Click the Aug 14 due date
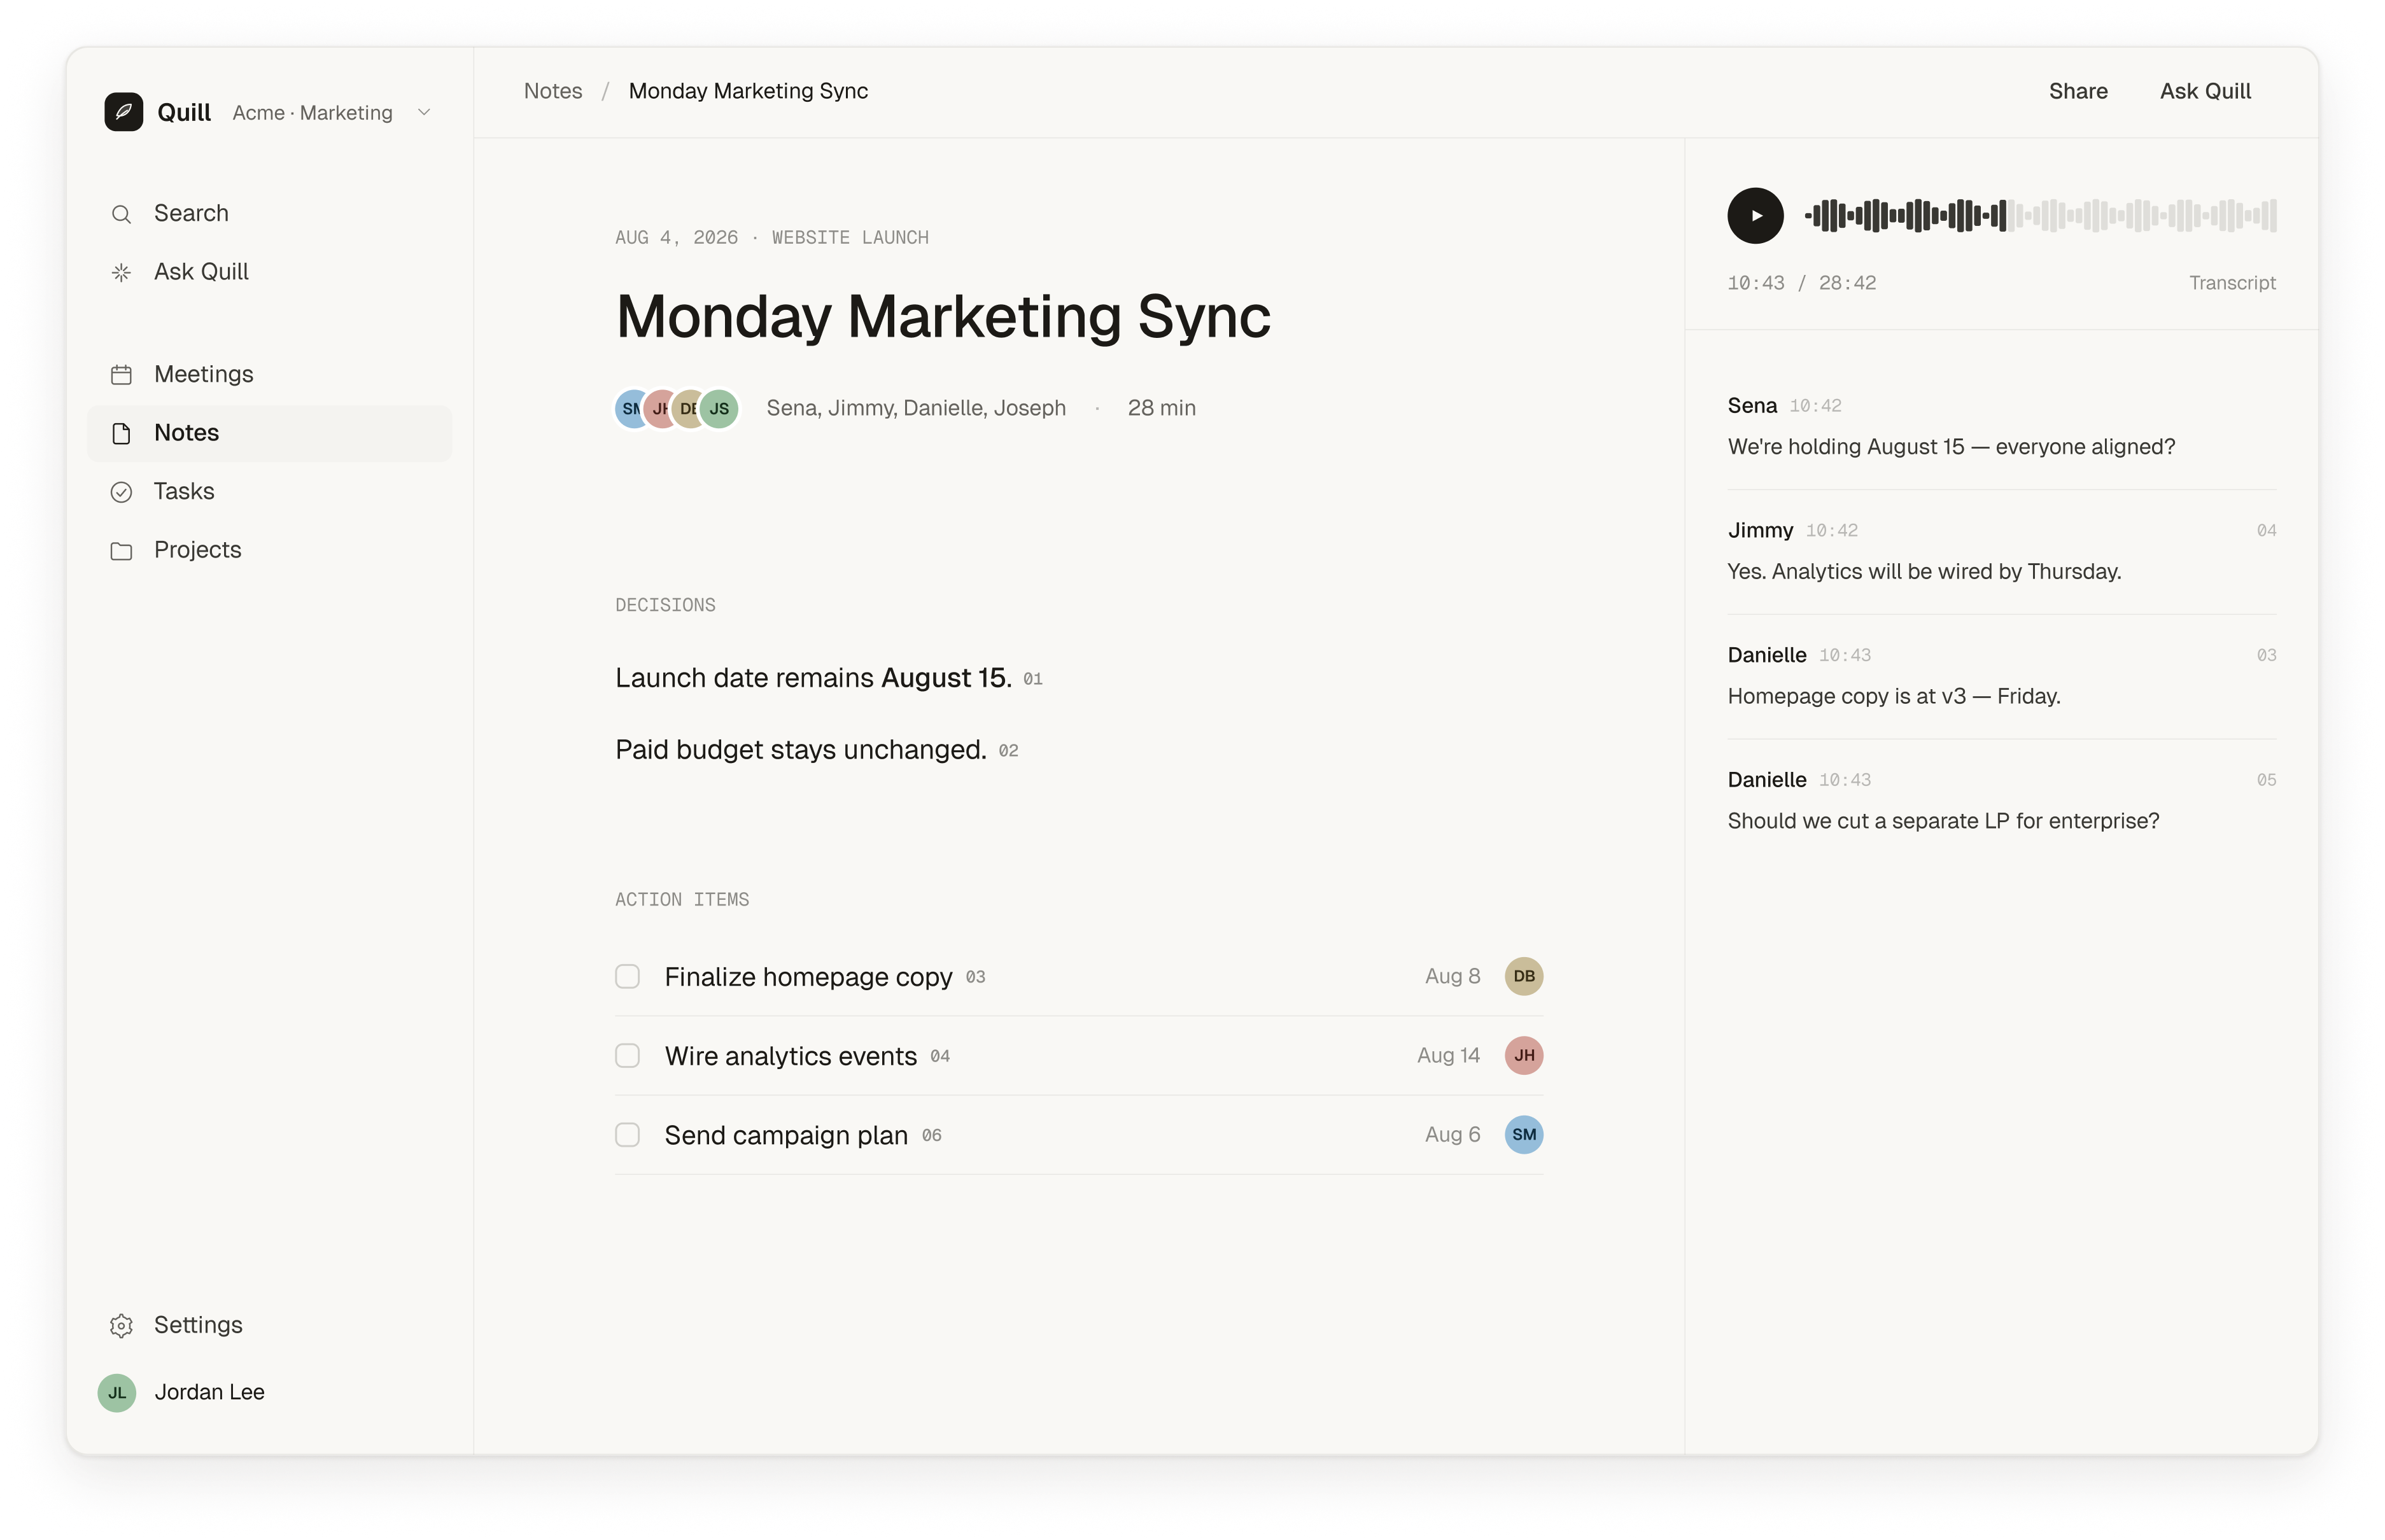 (x=1448, y=1056)
